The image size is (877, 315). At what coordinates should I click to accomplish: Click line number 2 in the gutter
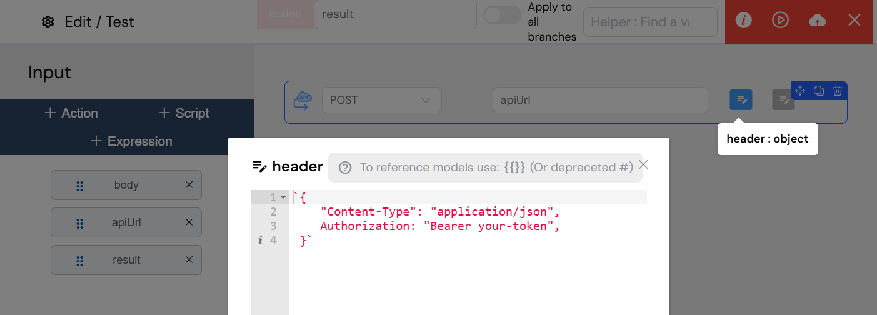click(273, 212)
